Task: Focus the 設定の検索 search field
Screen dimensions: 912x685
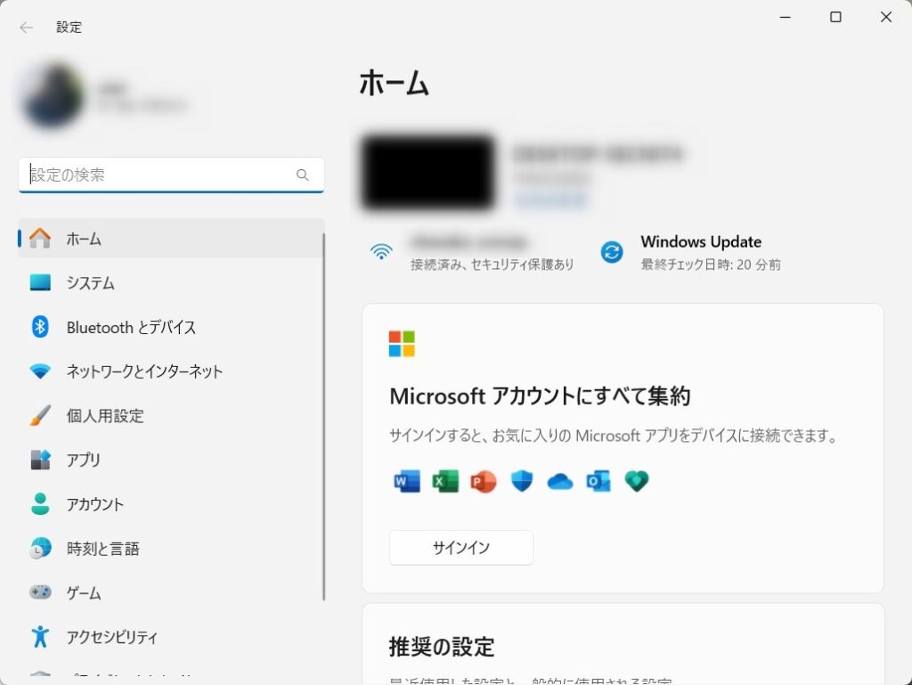Action: click(x=160, y=175)
